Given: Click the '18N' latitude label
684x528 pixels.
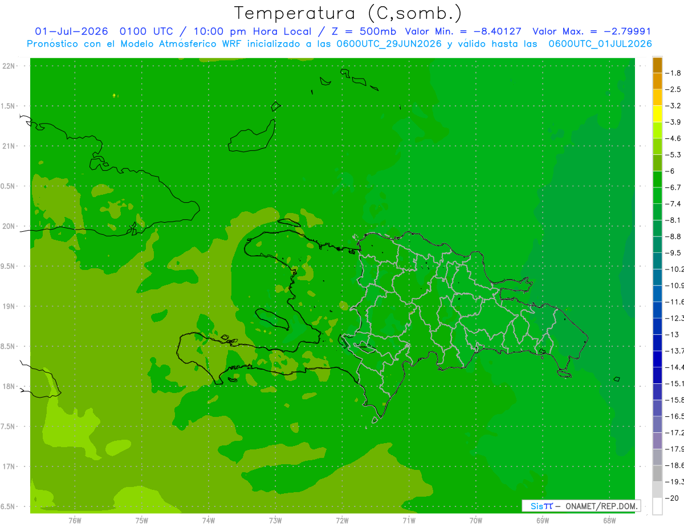Looking at the screenshot, I should pyautogui.click(x=10, y=386).
